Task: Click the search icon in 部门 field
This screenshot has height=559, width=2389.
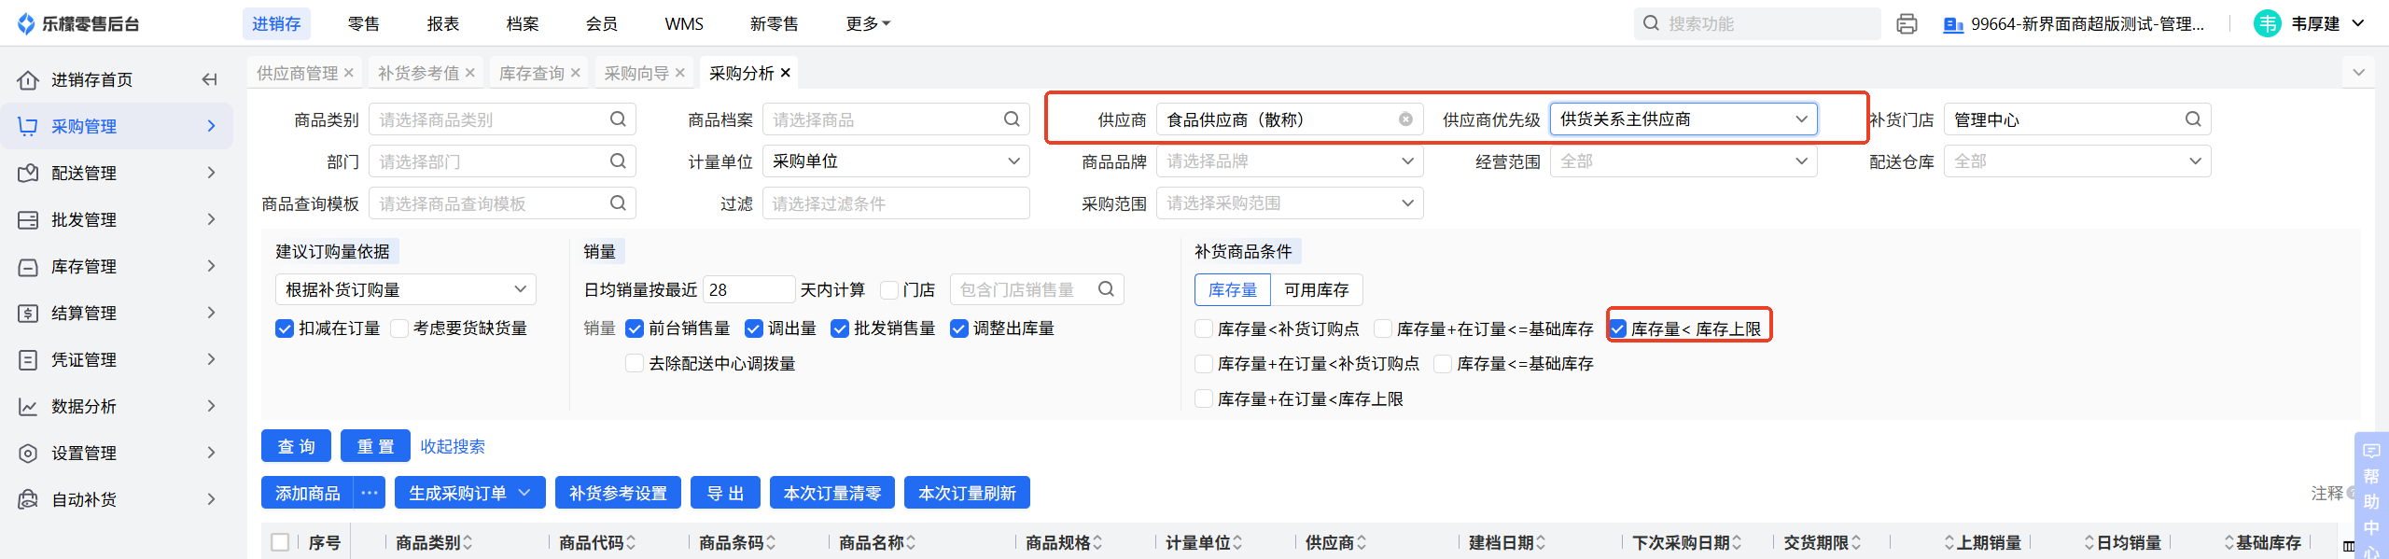Action: click(x=618, y=161)
